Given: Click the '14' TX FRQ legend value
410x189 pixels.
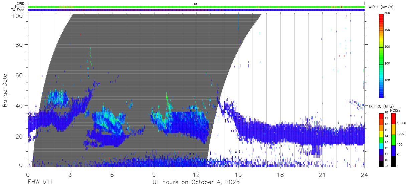Looking at the screenshot, I should pyautogui.click(x=387, y=136).
